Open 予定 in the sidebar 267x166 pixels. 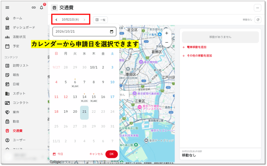click(16, 46)
